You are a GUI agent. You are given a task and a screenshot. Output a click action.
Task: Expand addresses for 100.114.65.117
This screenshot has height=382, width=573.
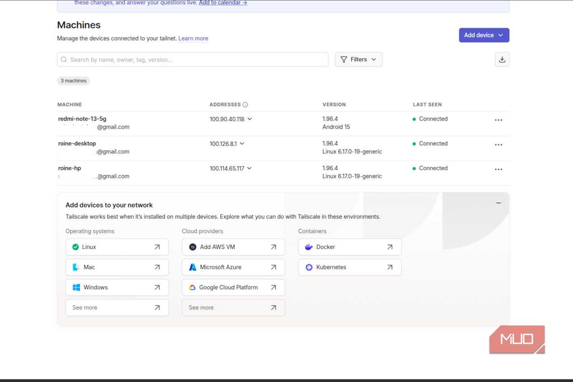249,168
